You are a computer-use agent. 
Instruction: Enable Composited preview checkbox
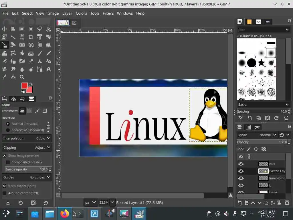tap(8, 162)
